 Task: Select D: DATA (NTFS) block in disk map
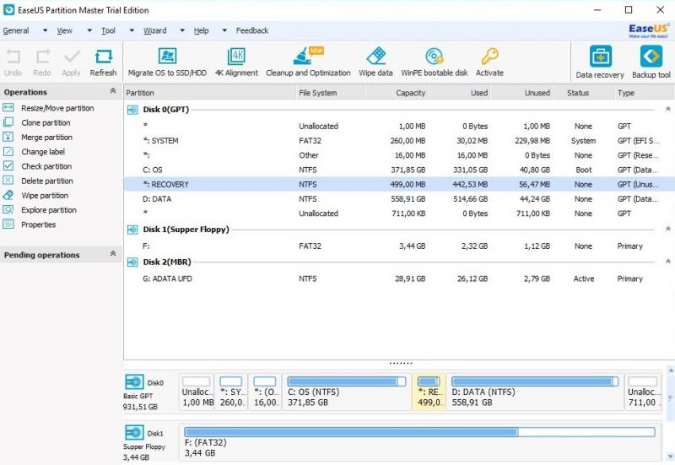click(x=535, y=392)
